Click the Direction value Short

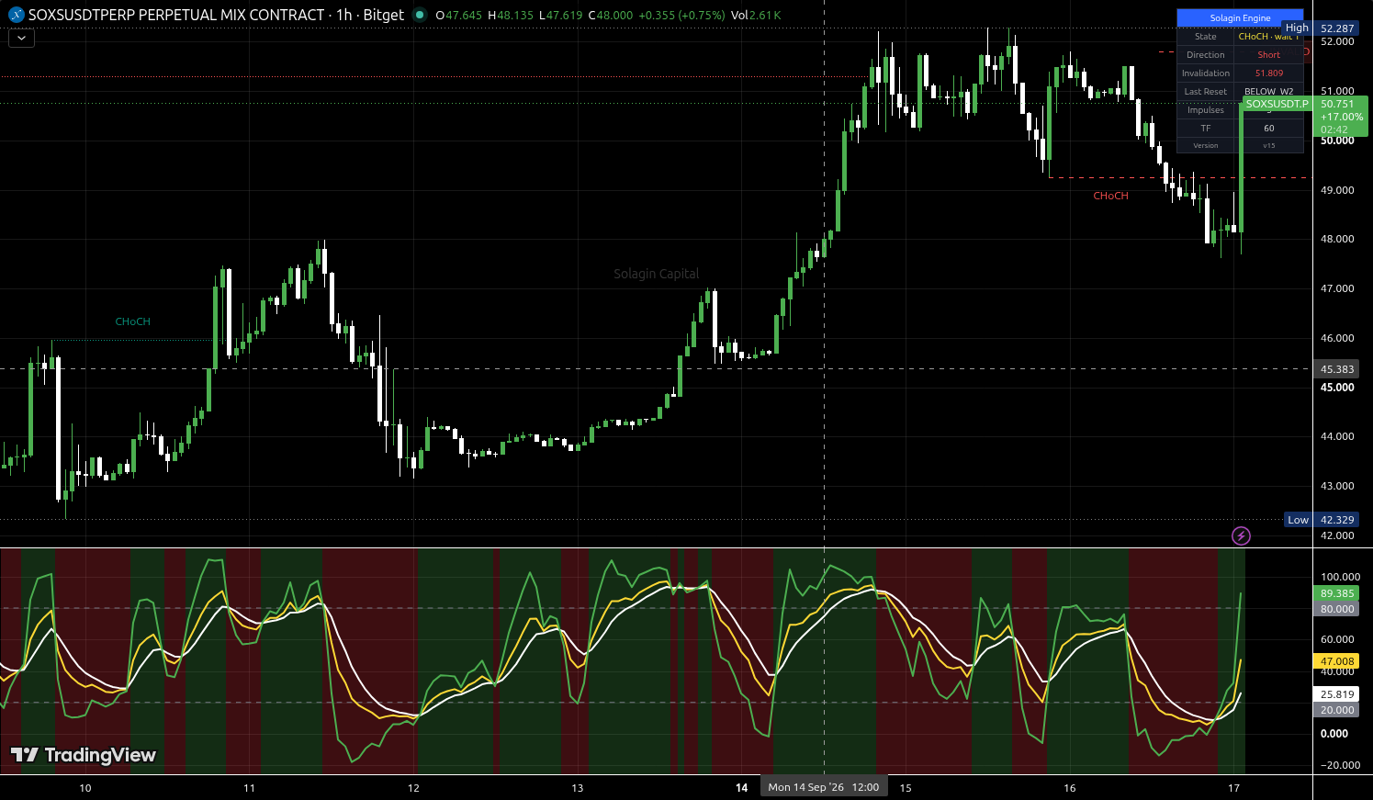pyautogui.click(x=1268, y=55)
